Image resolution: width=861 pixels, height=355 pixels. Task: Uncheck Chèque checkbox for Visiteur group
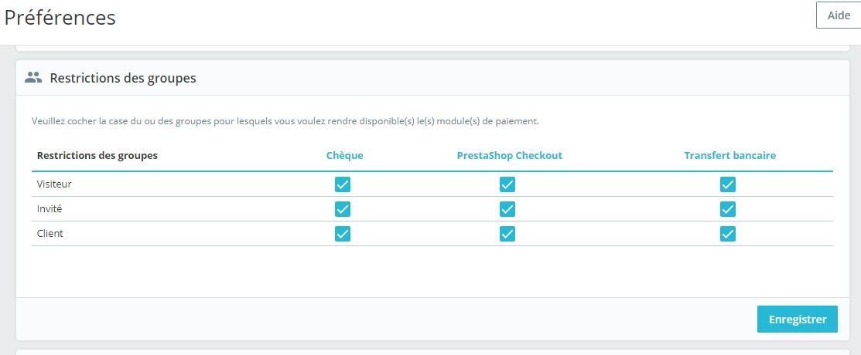point(343,184)
